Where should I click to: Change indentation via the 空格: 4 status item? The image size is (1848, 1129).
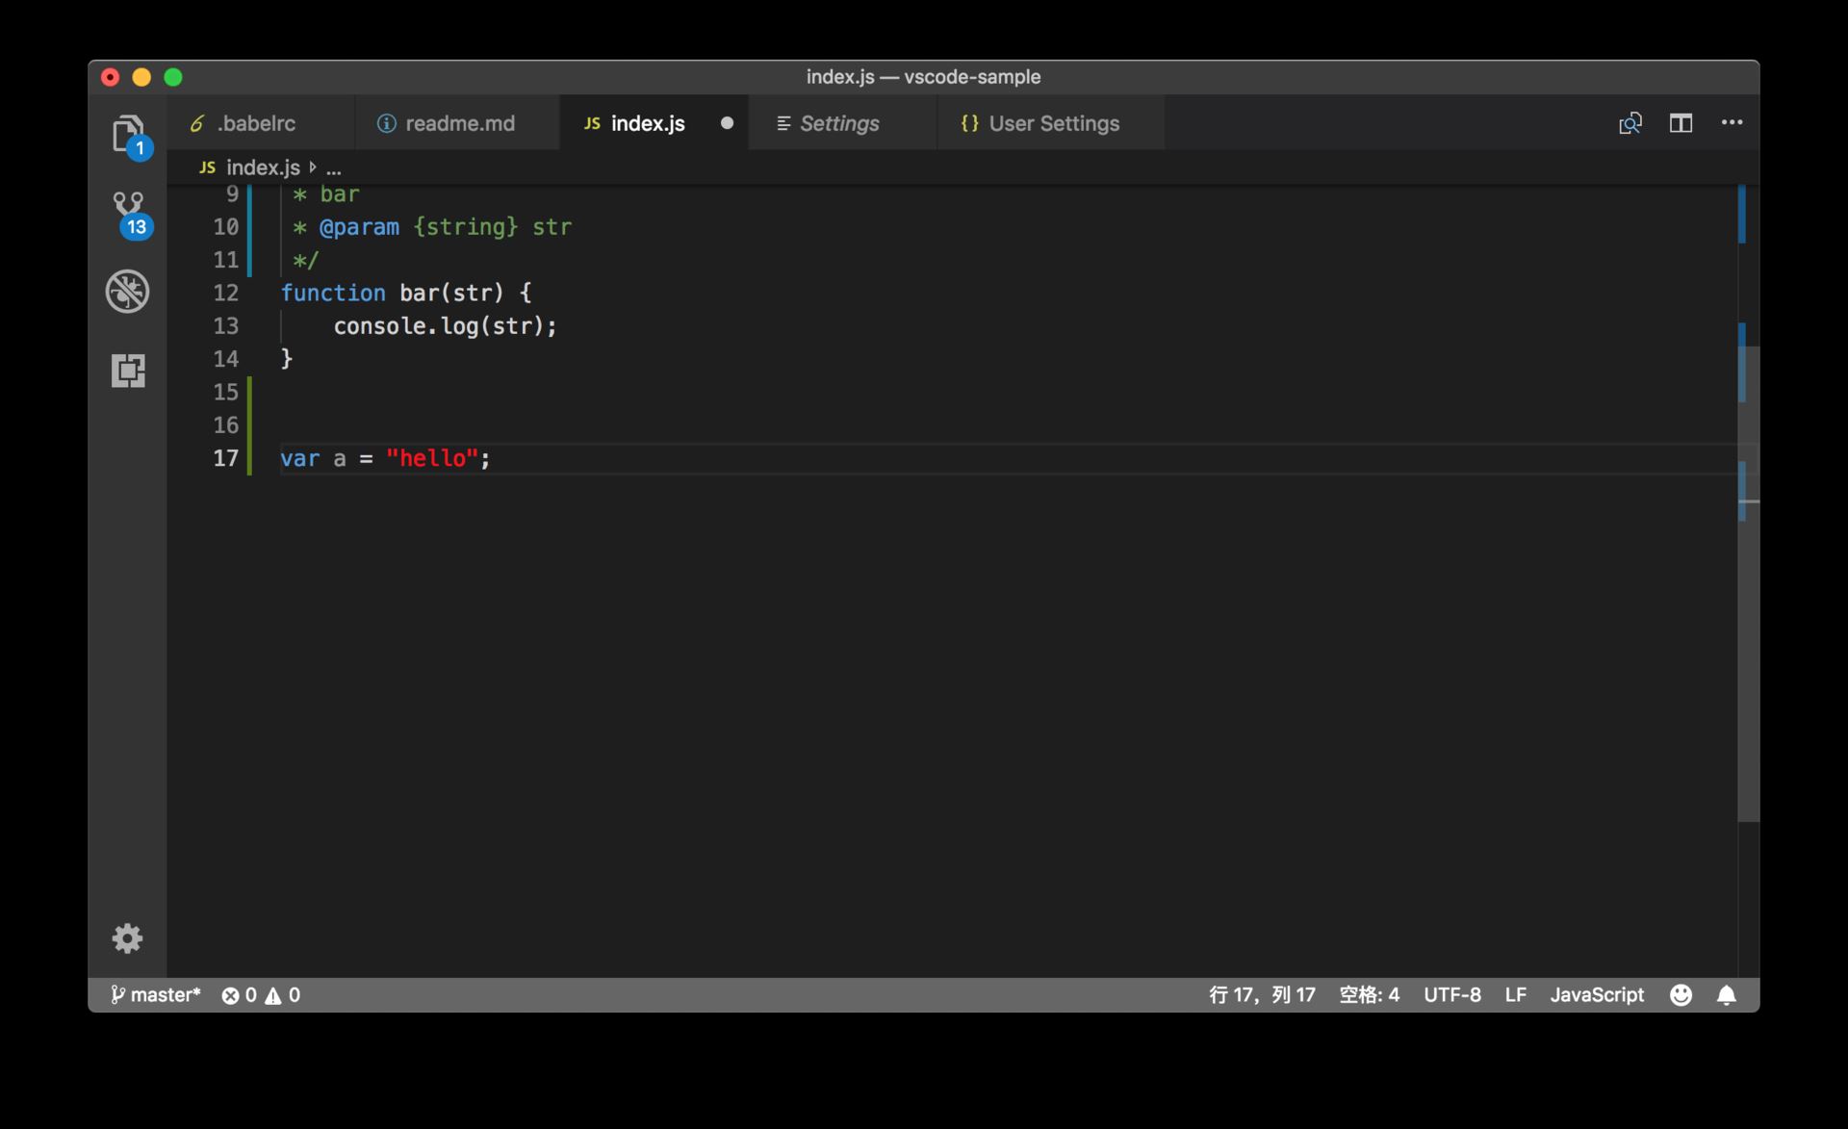point(1370,994)
